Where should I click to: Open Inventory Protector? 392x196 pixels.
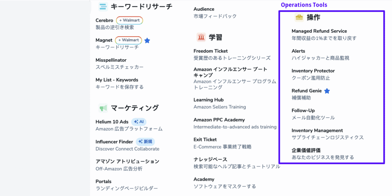(x=313, y=71)
